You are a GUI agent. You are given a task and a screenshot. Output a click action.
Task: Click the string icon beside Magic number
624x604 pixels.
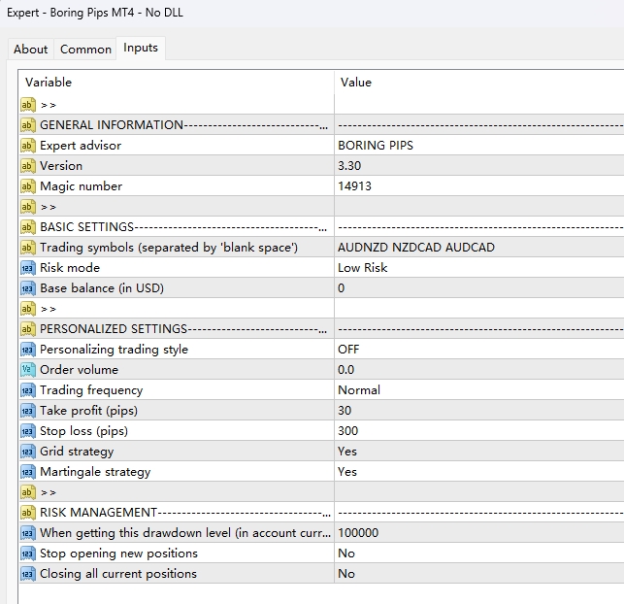coord(28,185)
